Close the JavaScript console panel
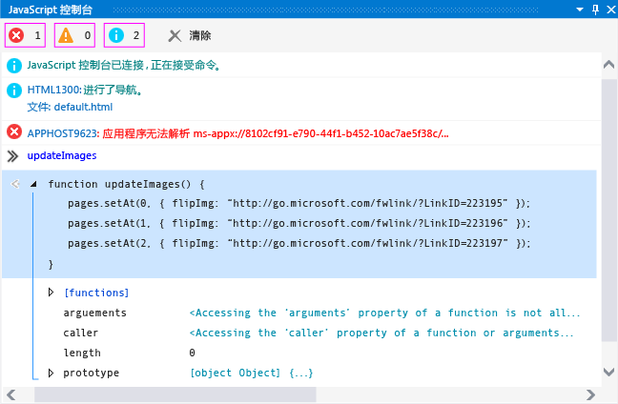The image size is (618, 404). coord(611,10)
